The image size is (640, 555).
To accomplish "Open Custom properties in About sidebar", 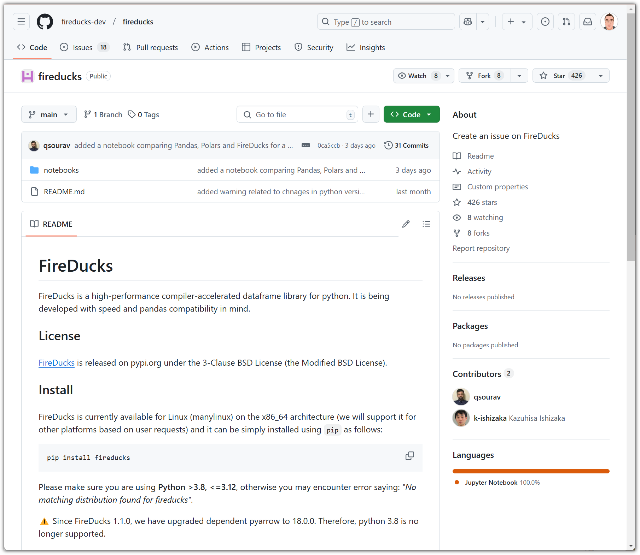I will point(490,187).
